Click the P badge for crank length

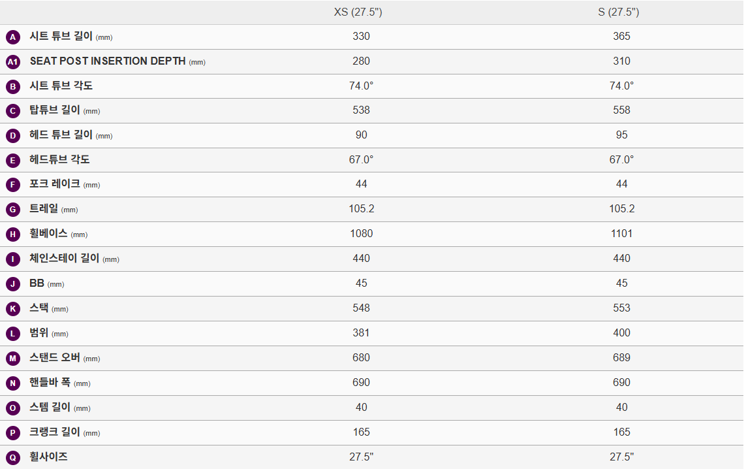coord(13,433)
